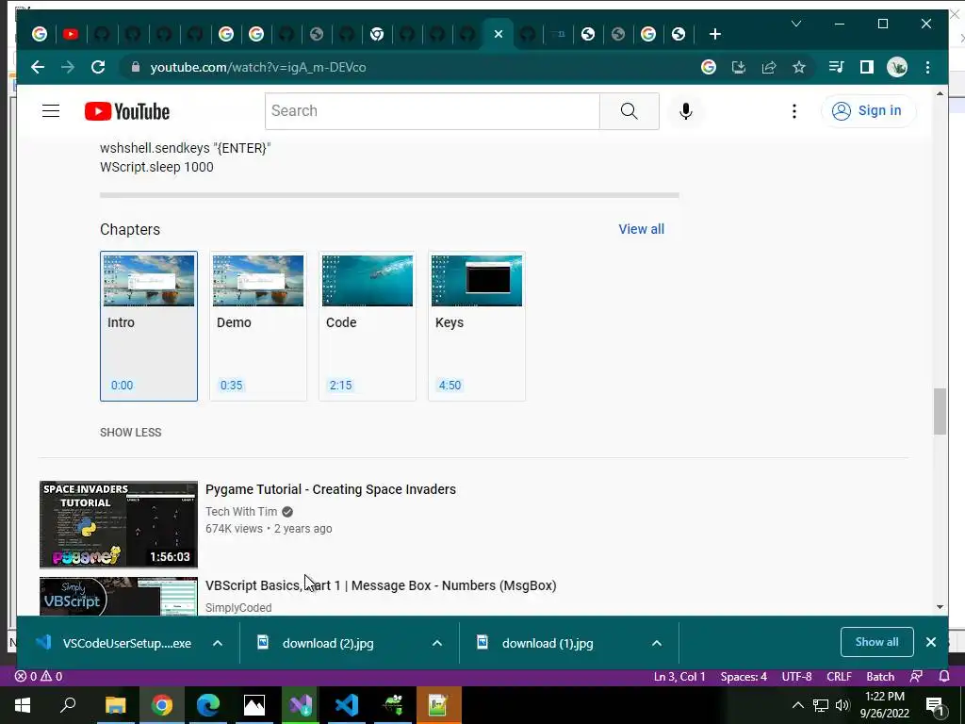Go back to the previous page in Chrome
This screenshot has height=724, width=965.
tap(38, 67)
